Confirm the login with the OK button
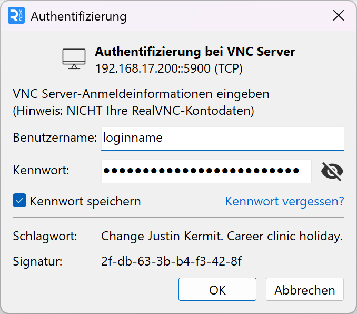 pyautogui.click(x=217, y=290)
